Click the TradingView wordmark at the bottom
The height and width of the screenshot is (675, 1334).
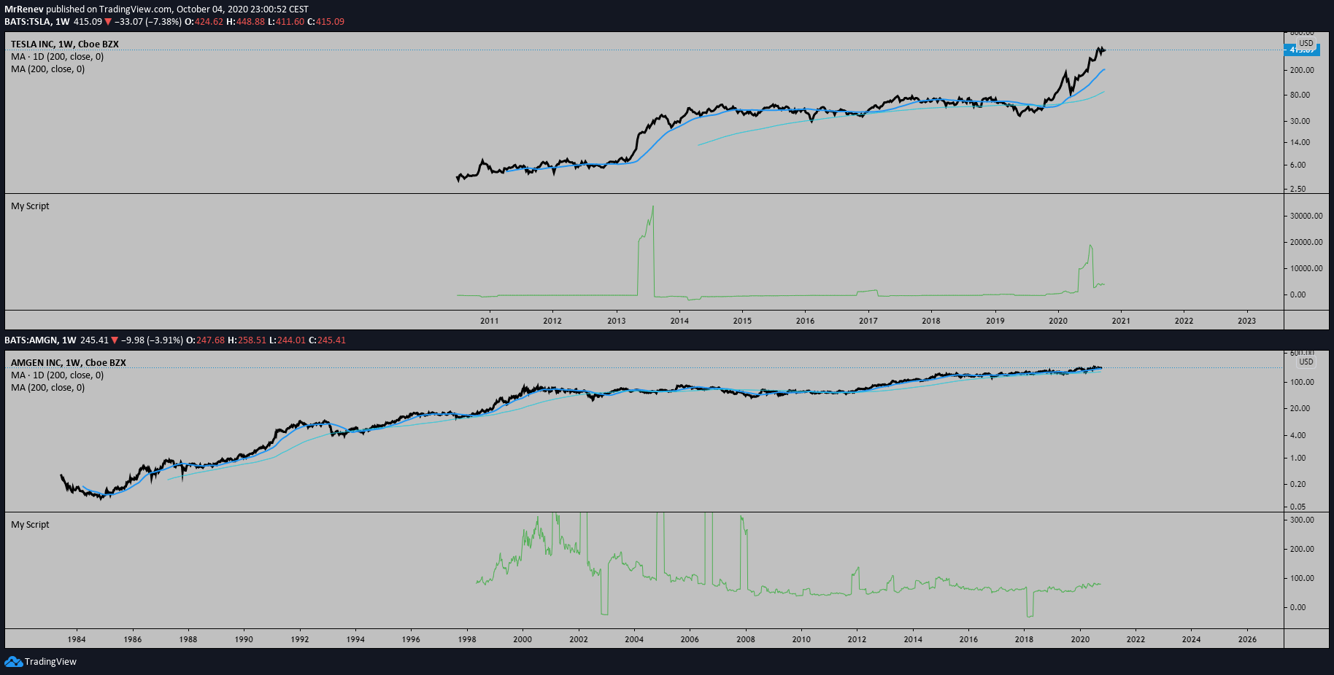pyautogui.click(x=50, y=661)
